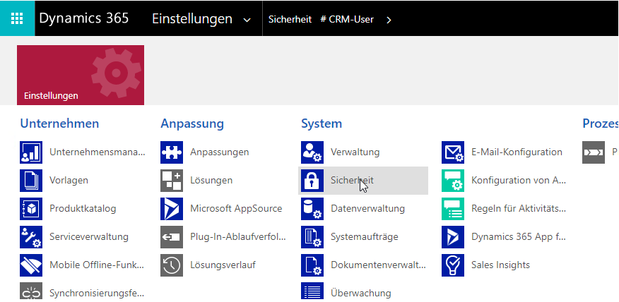Image resolution: width=619 pixels, height=302 pixels.
Task: Expand the chevron after CRM-User breadcrumb
Action: tap(389, 20)
